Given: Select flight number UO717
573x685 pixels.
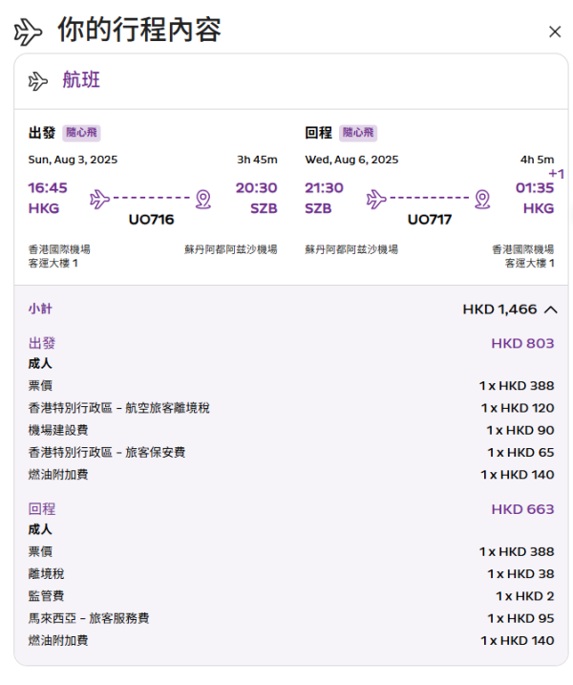Looking at the screenshot, I should point(430,220).
